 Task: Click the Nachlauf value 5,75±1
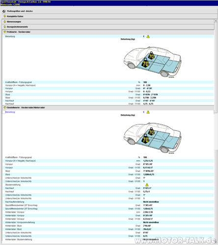146,192
